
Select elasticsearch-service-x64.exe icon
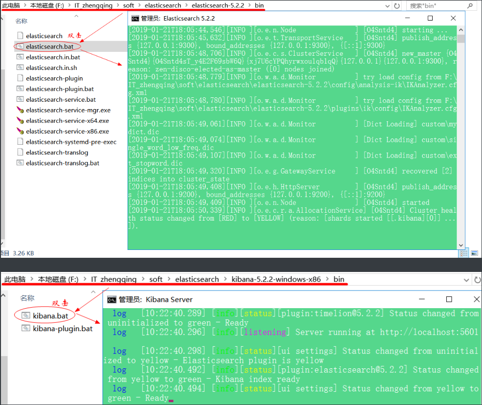(x=21, y=120)
